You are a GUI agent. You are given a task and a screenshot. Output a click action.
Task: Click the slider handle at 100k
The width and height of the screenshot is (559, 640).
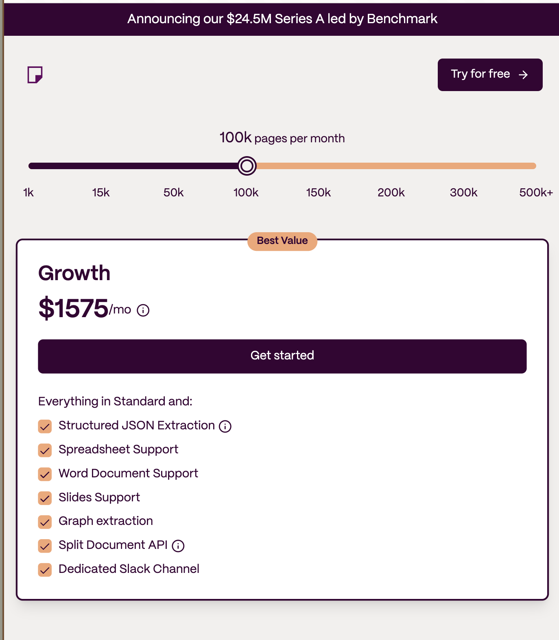pyautogui.click(x=247, y=166)
